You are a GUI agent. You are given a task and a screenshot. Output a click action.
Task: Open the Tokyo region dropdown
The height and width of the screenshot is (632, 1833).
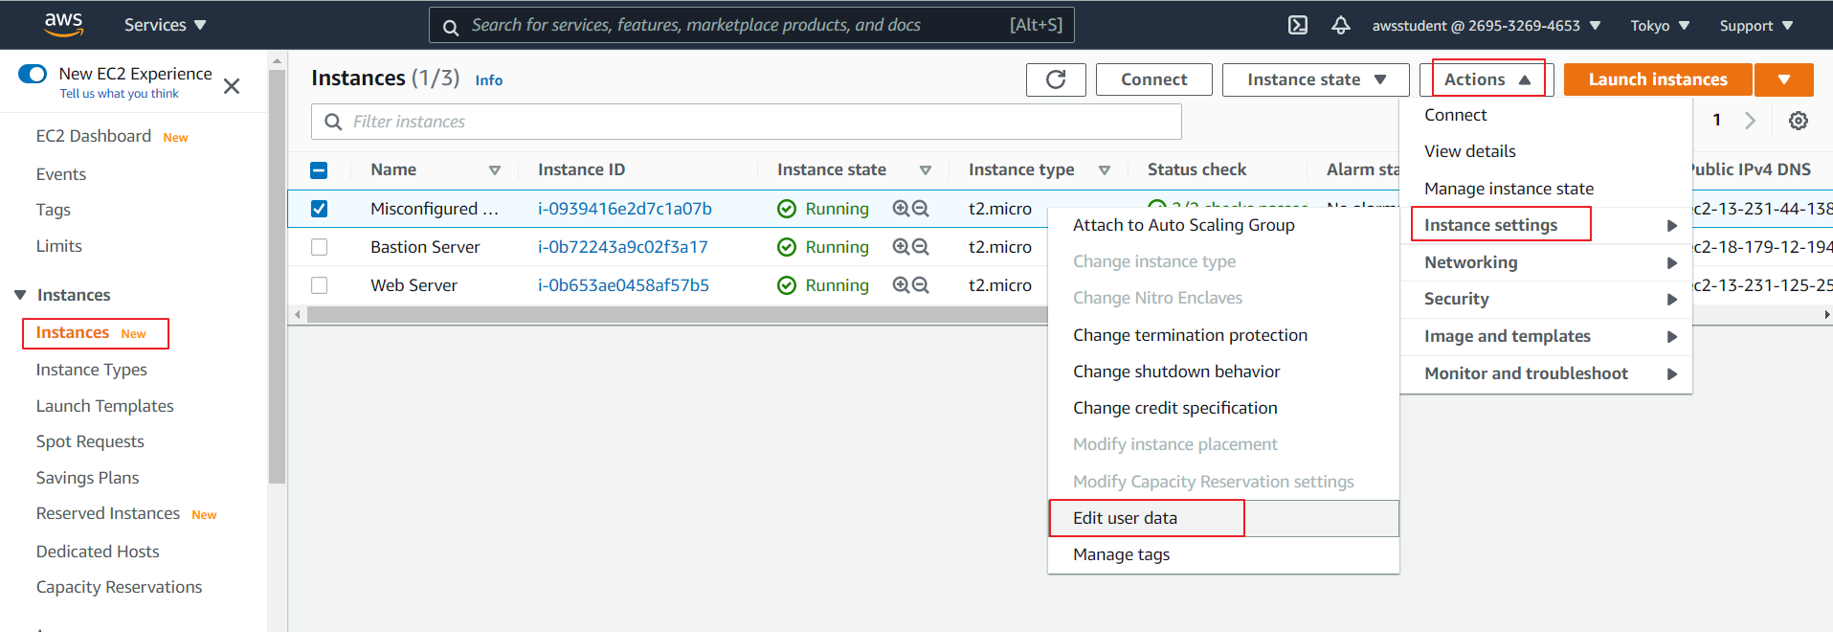click(x=1661, y=26)
